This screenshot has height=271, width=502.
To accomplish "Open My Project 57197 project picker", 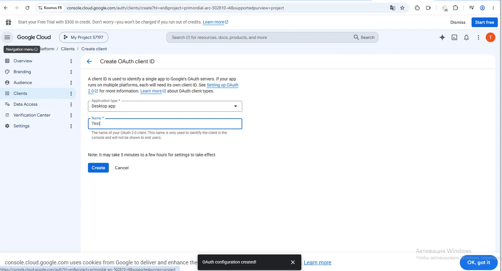I will click(x=84, y=37).
